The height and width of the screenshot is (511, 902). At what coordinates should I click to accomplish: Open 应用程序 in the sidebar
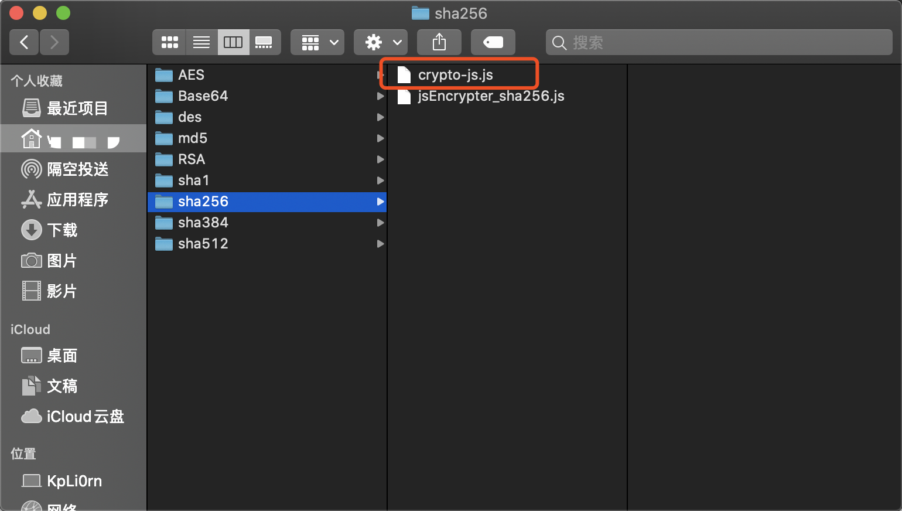click(73, 200)
